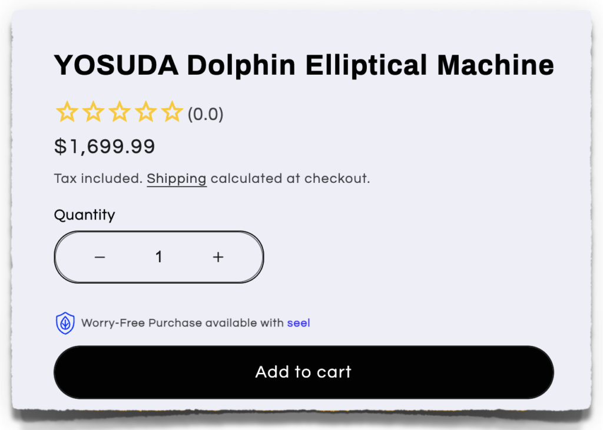The image size is (603, 430).
Task: Click the (0.0) review count
Action: (206, 115)
